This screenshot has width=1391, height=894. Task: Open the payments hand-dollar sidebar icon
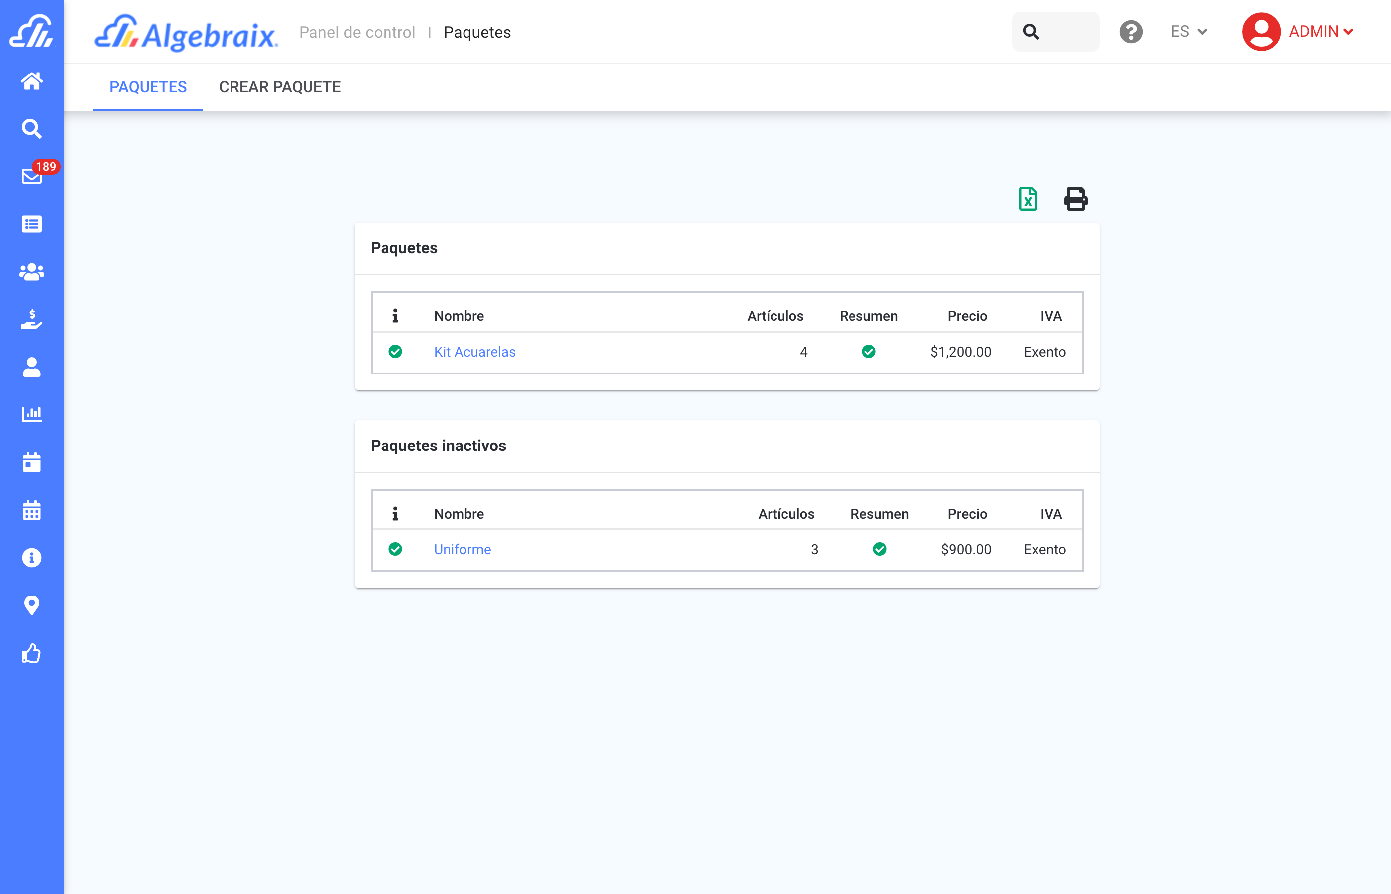coord(32,319)
